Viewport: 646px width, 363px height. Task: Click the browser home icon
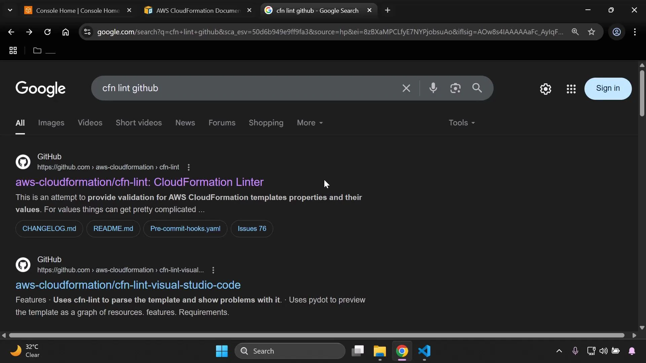66,32
